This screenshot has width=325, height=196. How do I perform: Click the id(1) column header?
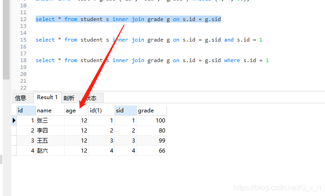click(x=102, y=111)
